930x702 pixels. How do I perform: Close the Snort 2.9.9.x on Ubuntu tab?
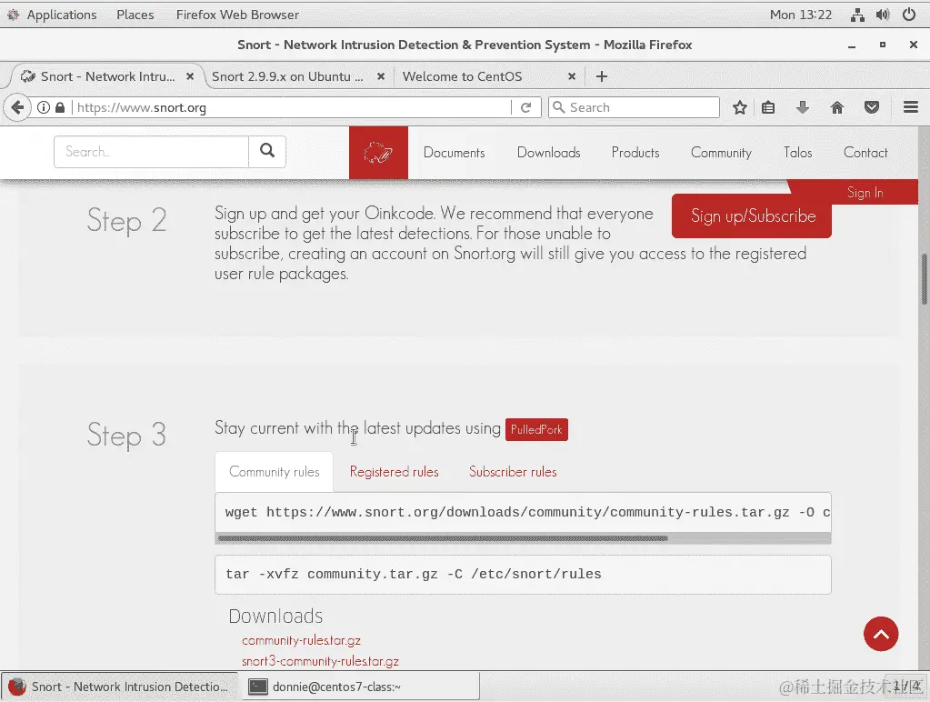point(381,76)
